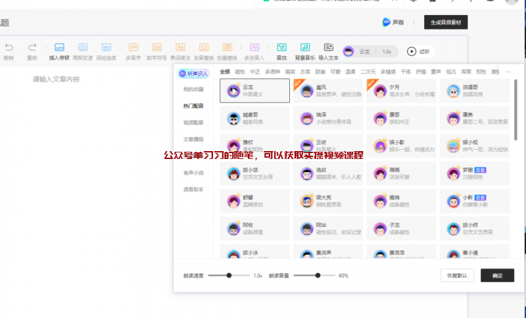Open the 音效 sound effects tool
The image size is (526, 318).
click(x=281, y=48)
